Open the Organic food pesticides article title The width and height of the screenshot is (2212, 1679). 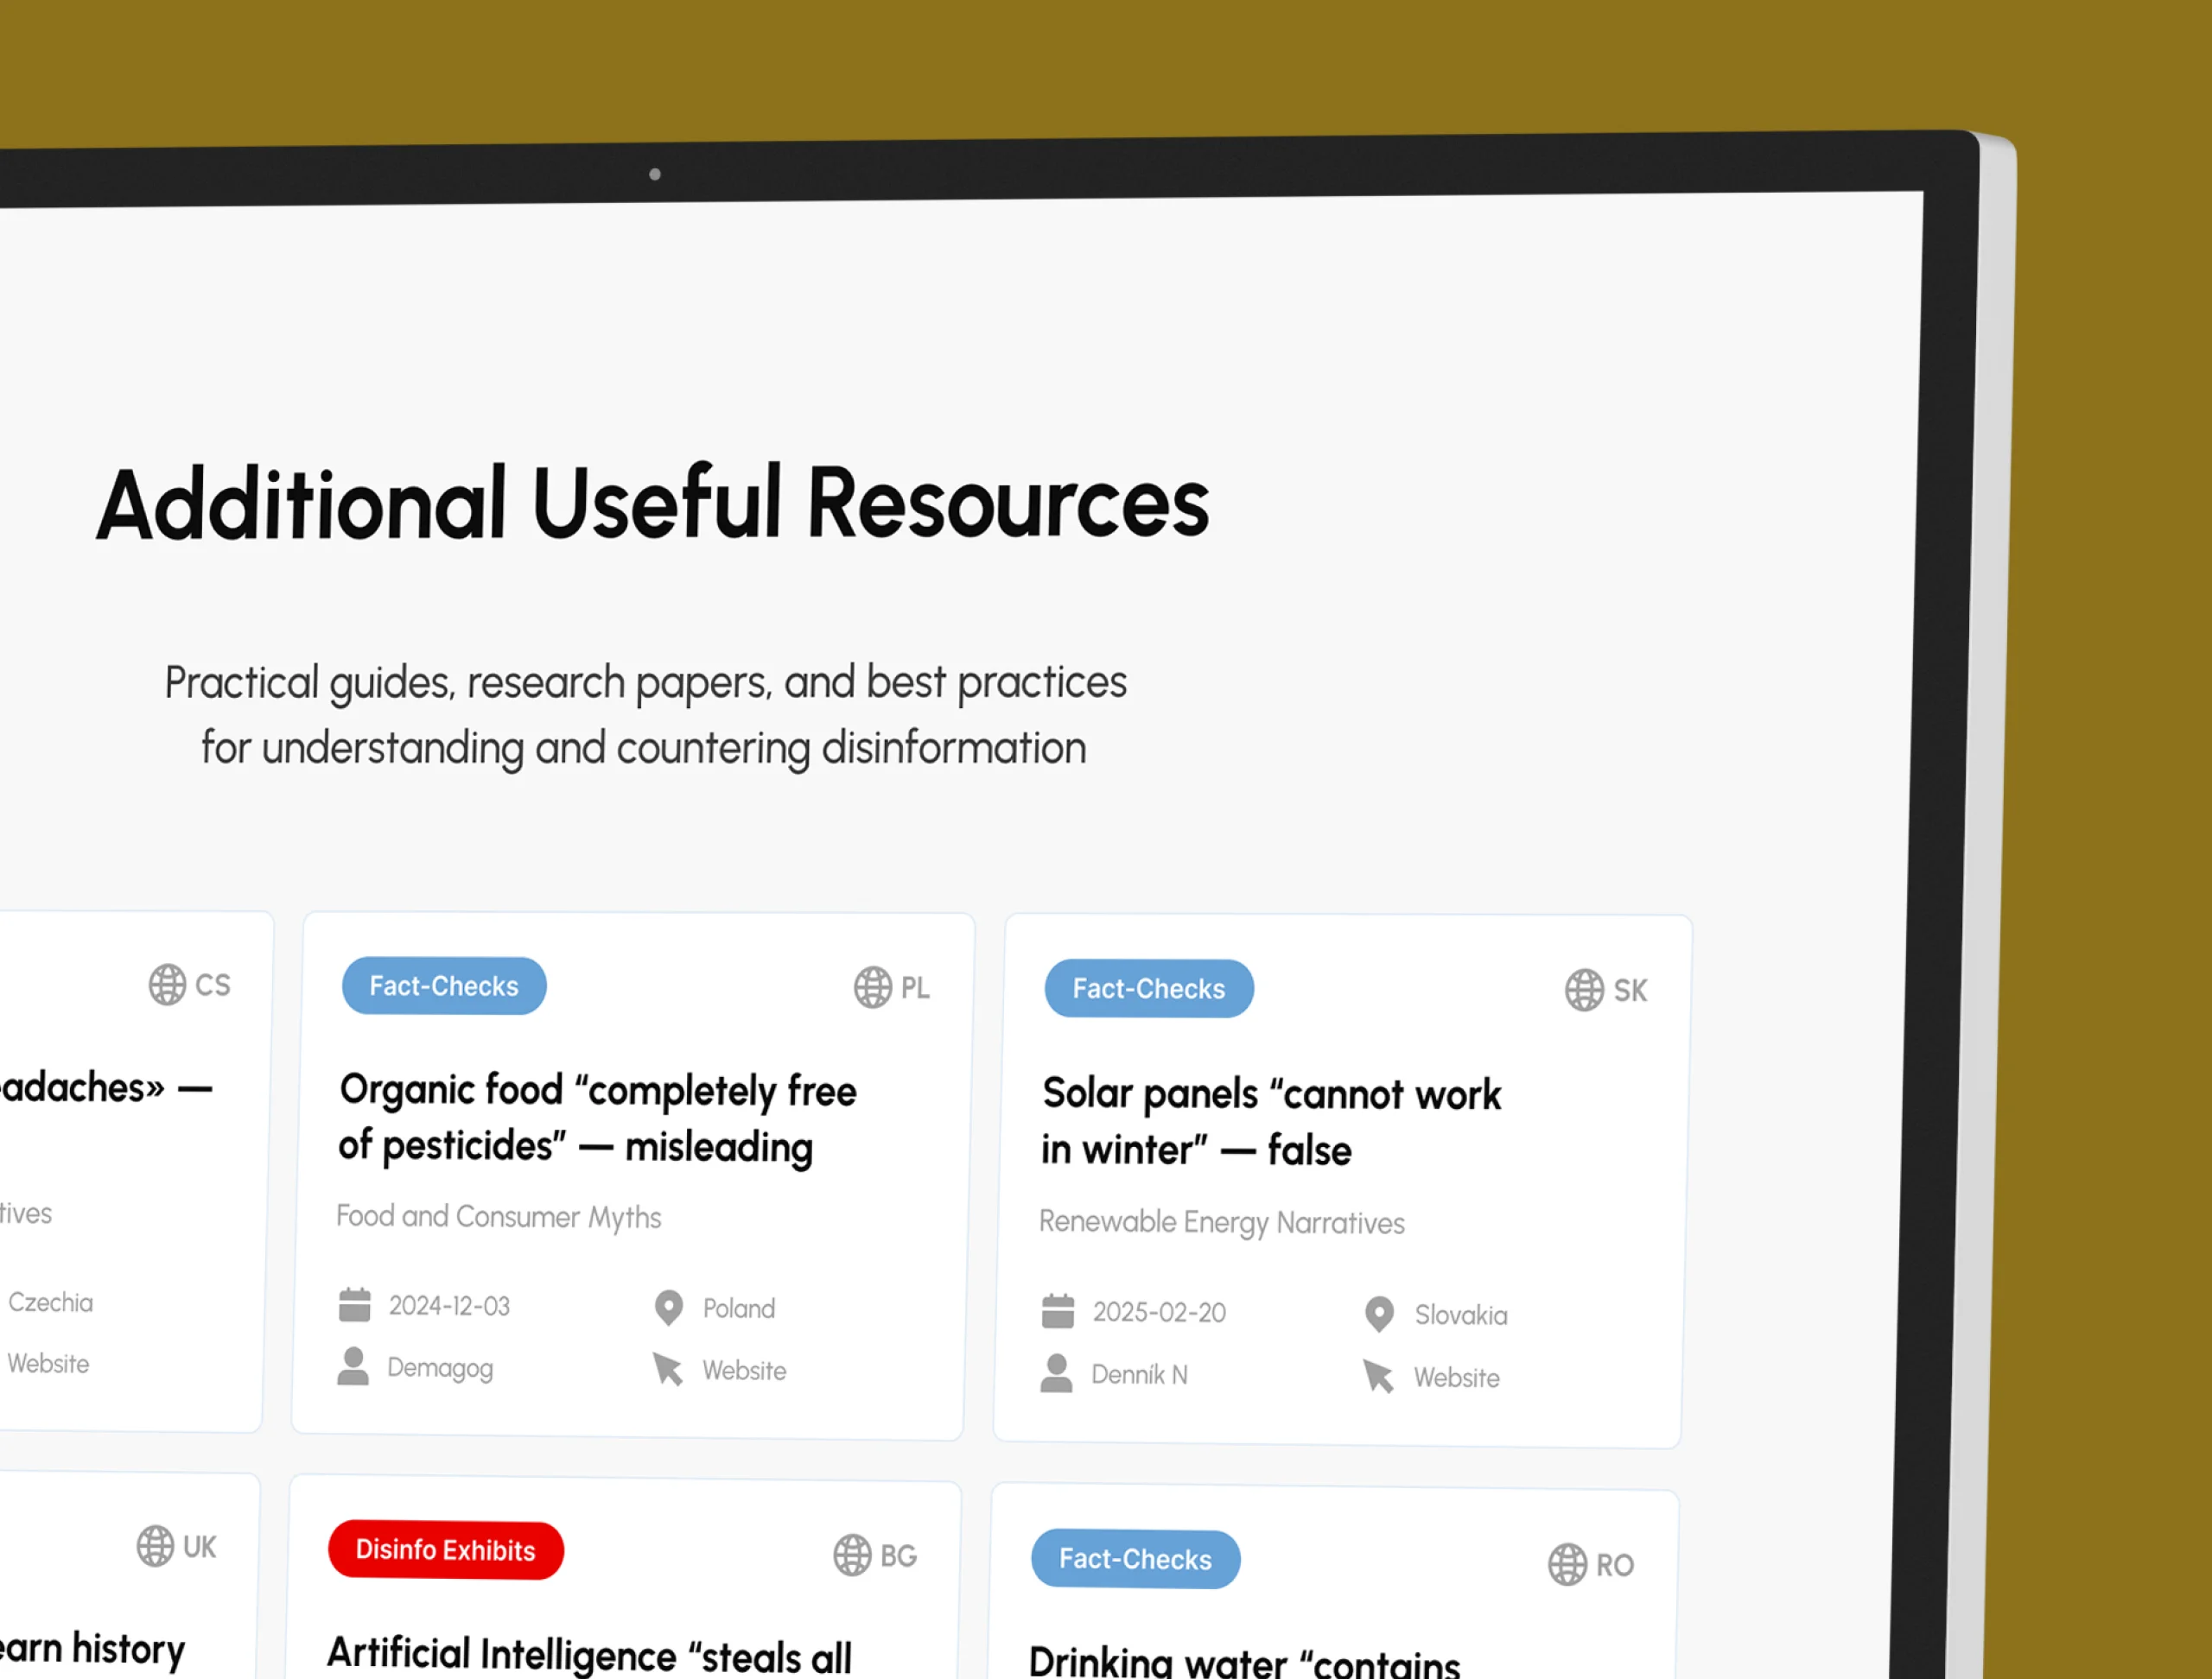598,1118
